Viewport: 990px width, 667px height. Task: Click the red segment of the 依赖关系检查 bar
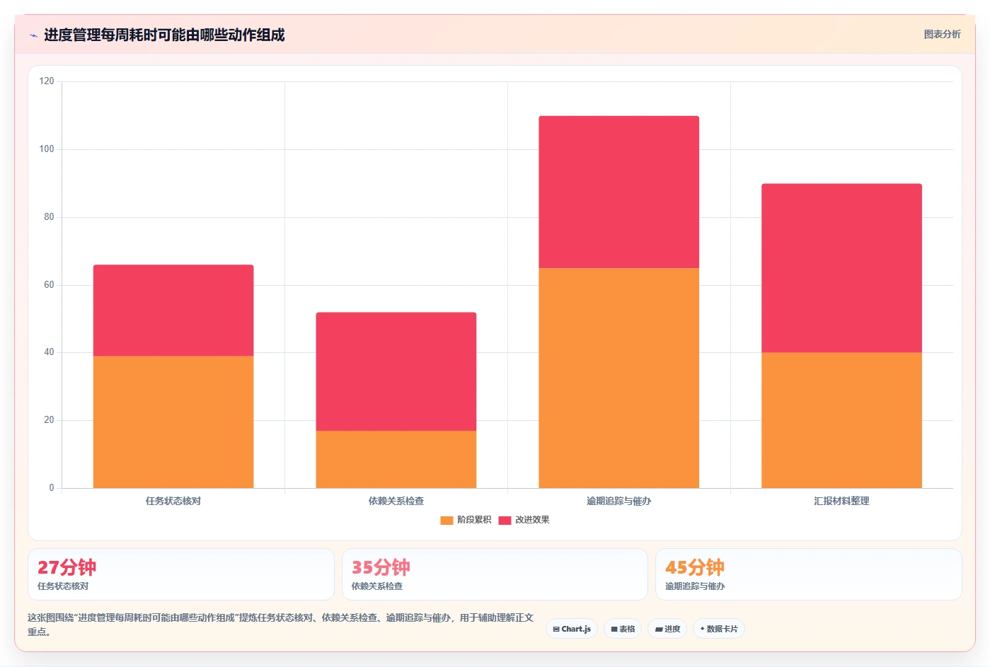(396, 371)
